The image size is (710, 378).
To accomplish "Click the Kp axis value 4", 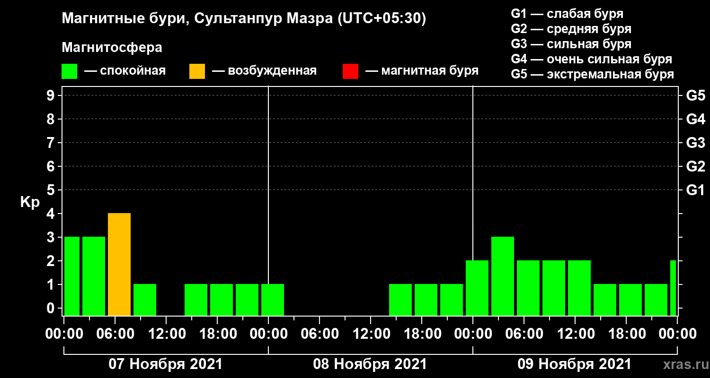I will [x=52, y=214].
